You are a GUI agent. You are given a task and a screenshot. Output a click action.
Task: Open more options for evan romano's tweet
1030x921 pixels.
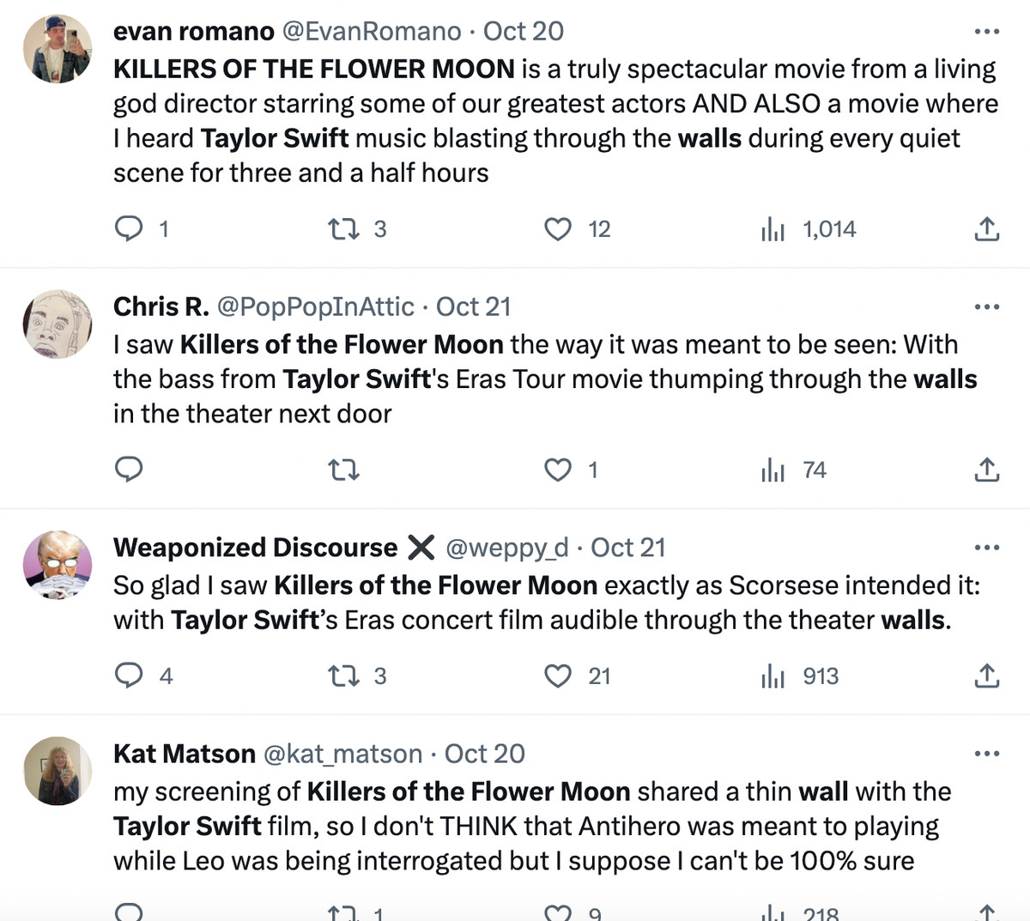[x=987, y=32]
